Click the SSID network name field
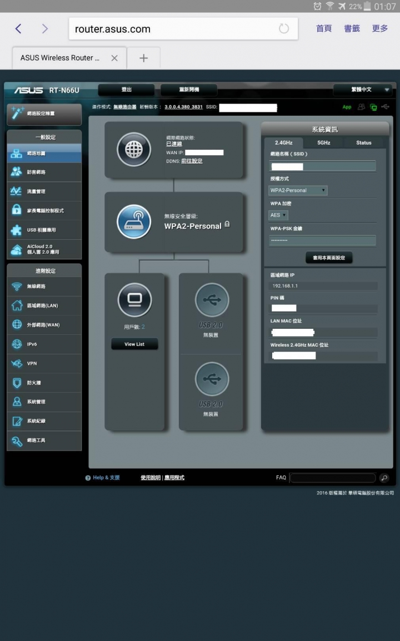The image size is (400, 641). tap(322, 166)
